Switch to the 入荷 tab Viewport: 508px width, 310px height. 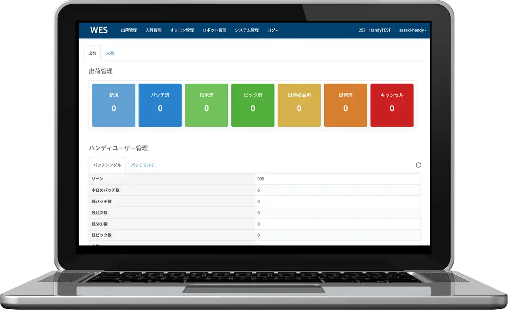110,53
